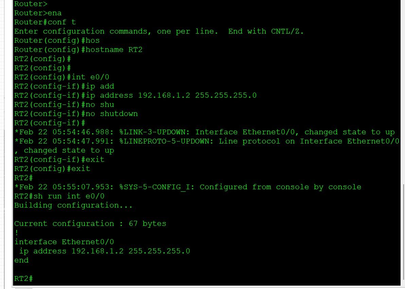Click the indented ip address output line

click(x=105, y=251)
